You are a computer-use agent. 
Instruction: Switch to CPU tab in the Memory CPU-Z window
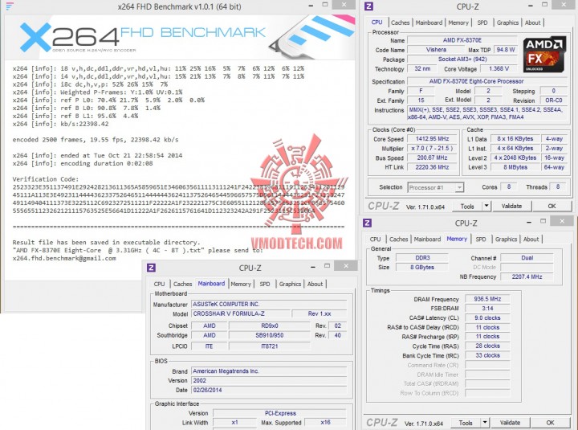pyautogui.click(x=375, y=240)
